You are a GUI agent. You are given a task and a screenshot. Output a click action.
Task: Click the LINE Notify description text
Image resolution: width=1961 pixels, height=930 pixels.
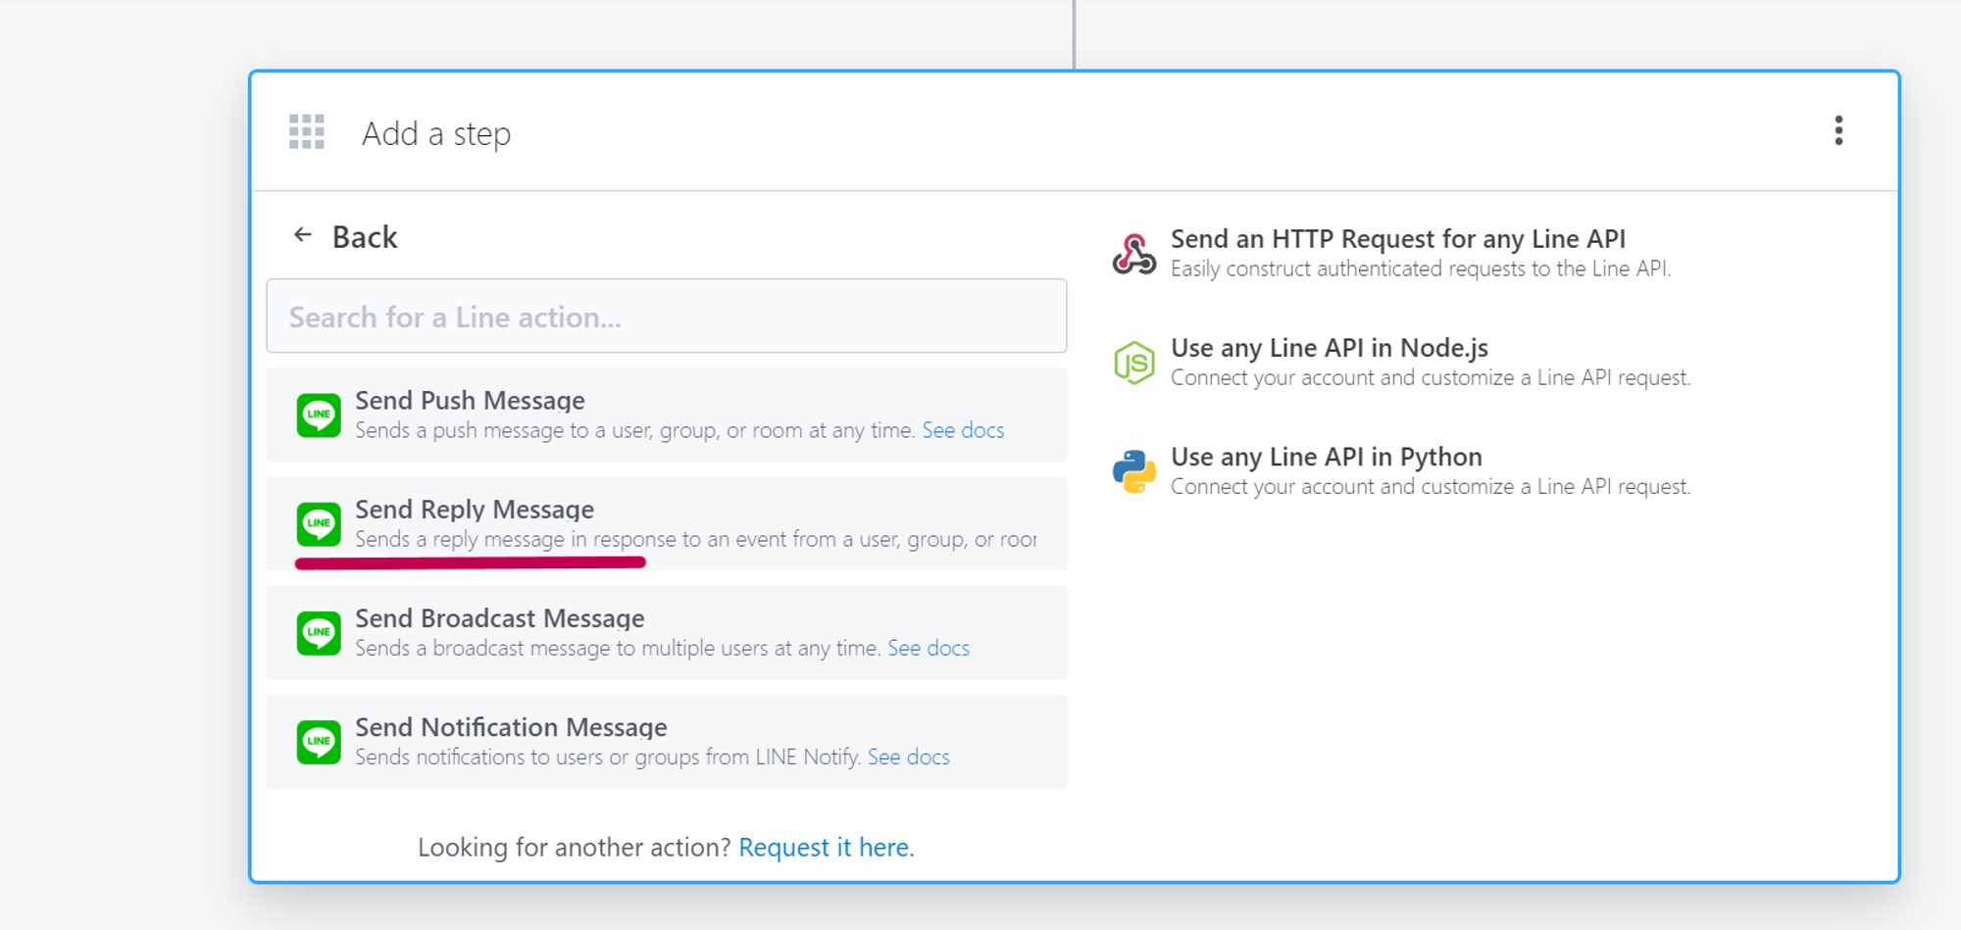tap(608, 757)
